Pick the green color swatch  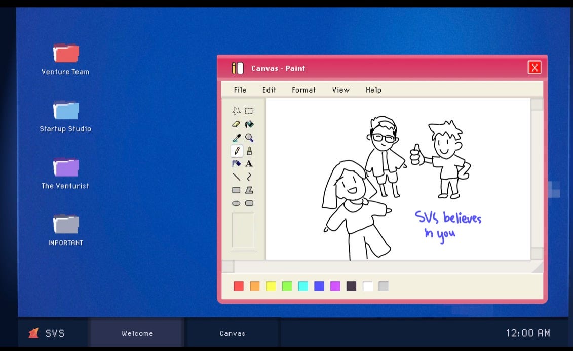point(287,286)
